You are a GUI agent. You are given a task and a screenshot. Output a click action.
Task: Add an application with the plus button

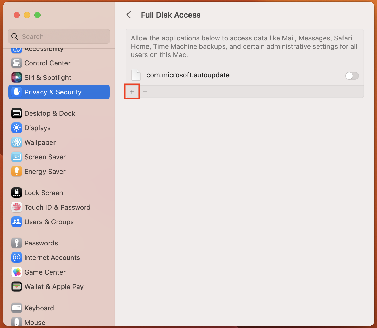tap(132, 92)
